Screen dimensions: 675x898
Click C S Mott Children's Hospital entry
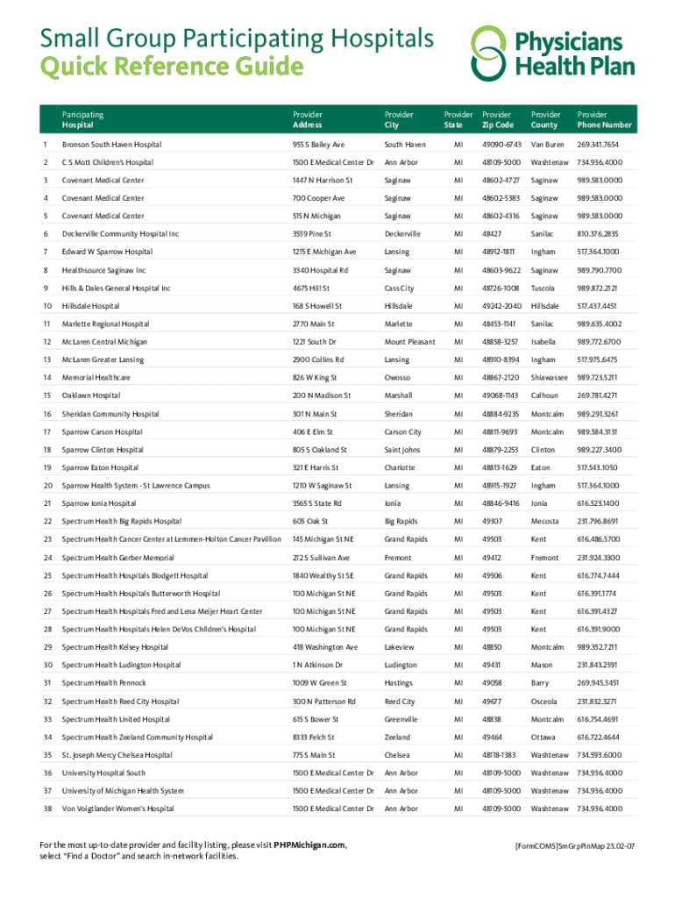pos(107,162)
